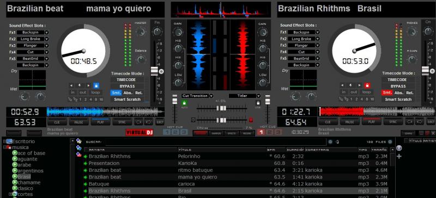Enable TIMECODE mode on the left deck
The width and height of the screenshot is (436, 198).
128,80
